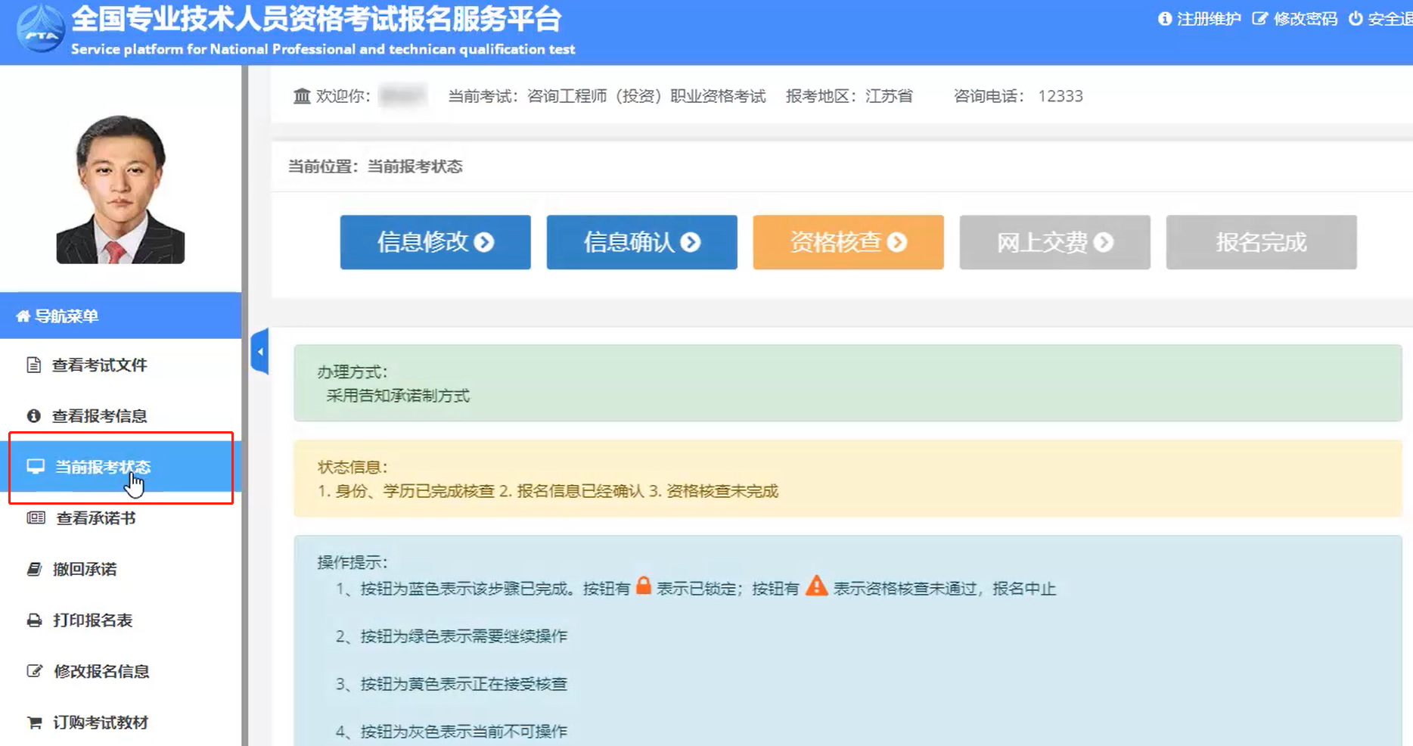Select 导航菜单 header in the sidebar
This screenshot has width=1413, height=746.
[67, 316]
